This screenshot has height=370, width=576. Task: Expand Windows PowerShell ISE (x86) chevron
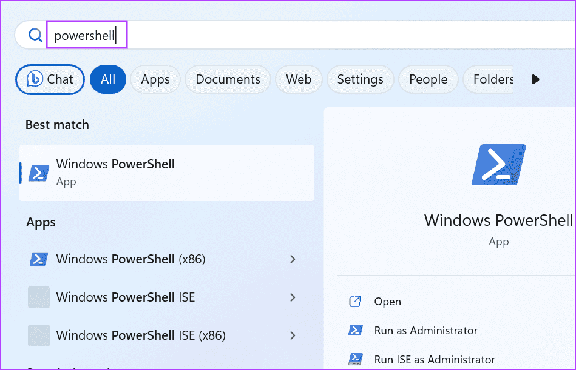point(293,335)
